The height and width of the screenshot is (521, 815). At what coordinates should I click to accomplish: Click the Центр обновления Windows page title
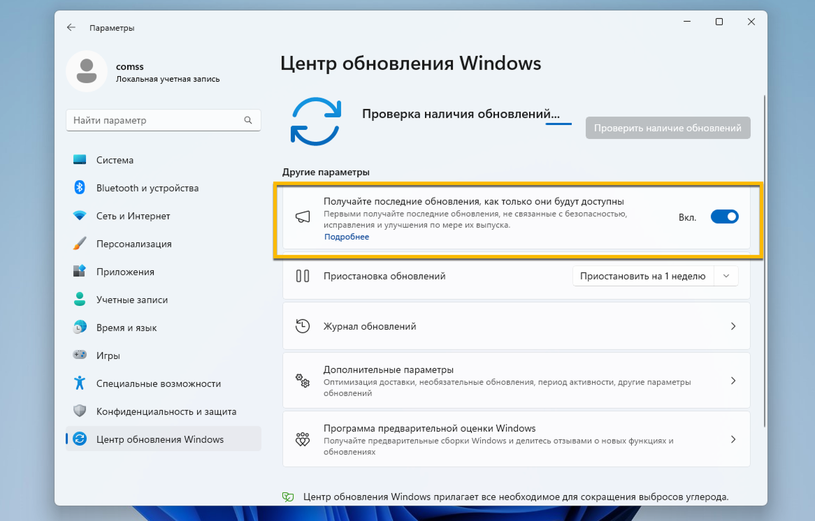pyautogui.click(x=411, y=63)
